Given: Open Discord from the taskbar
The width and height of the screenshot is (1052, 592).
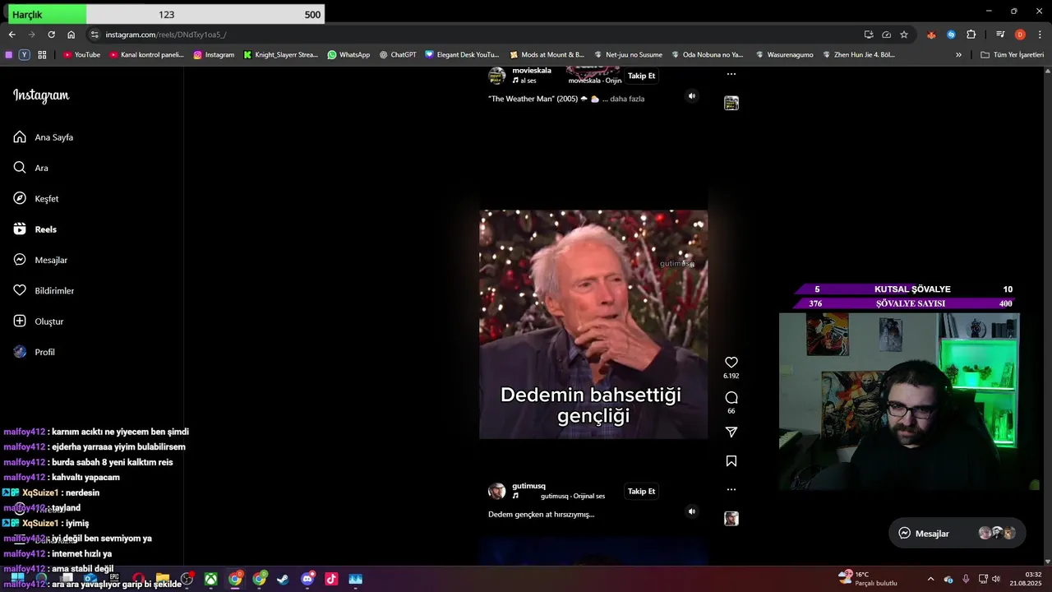Looking at the screenshot, I should [x=307, y=579].
